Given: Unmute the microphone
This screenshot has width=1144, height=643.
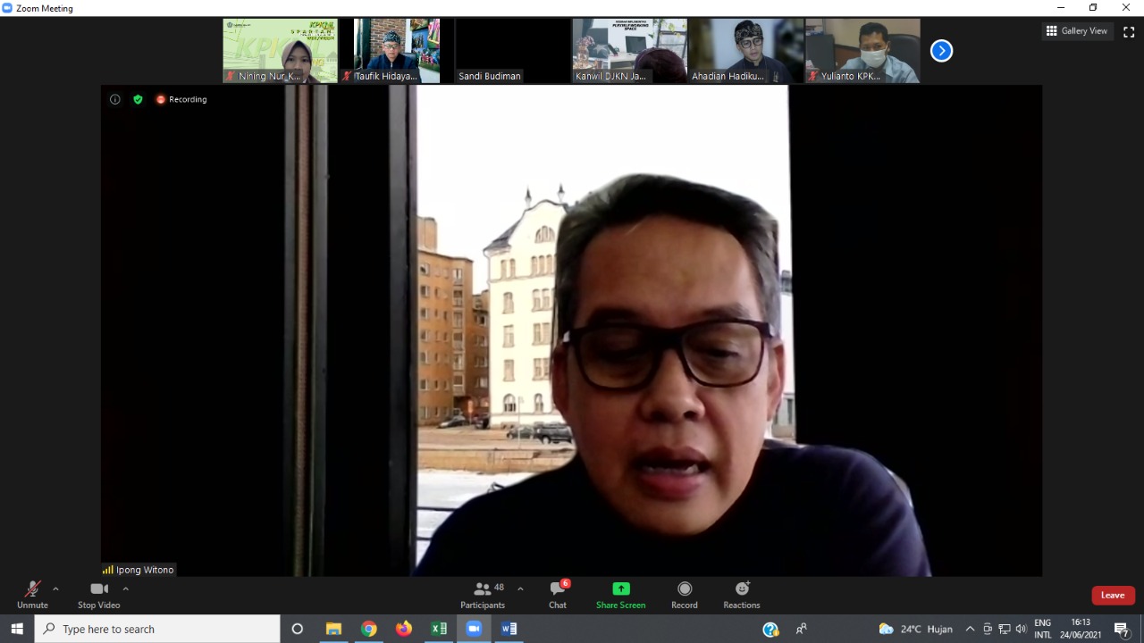Looking at the screenshot, I should pos(32,595).
